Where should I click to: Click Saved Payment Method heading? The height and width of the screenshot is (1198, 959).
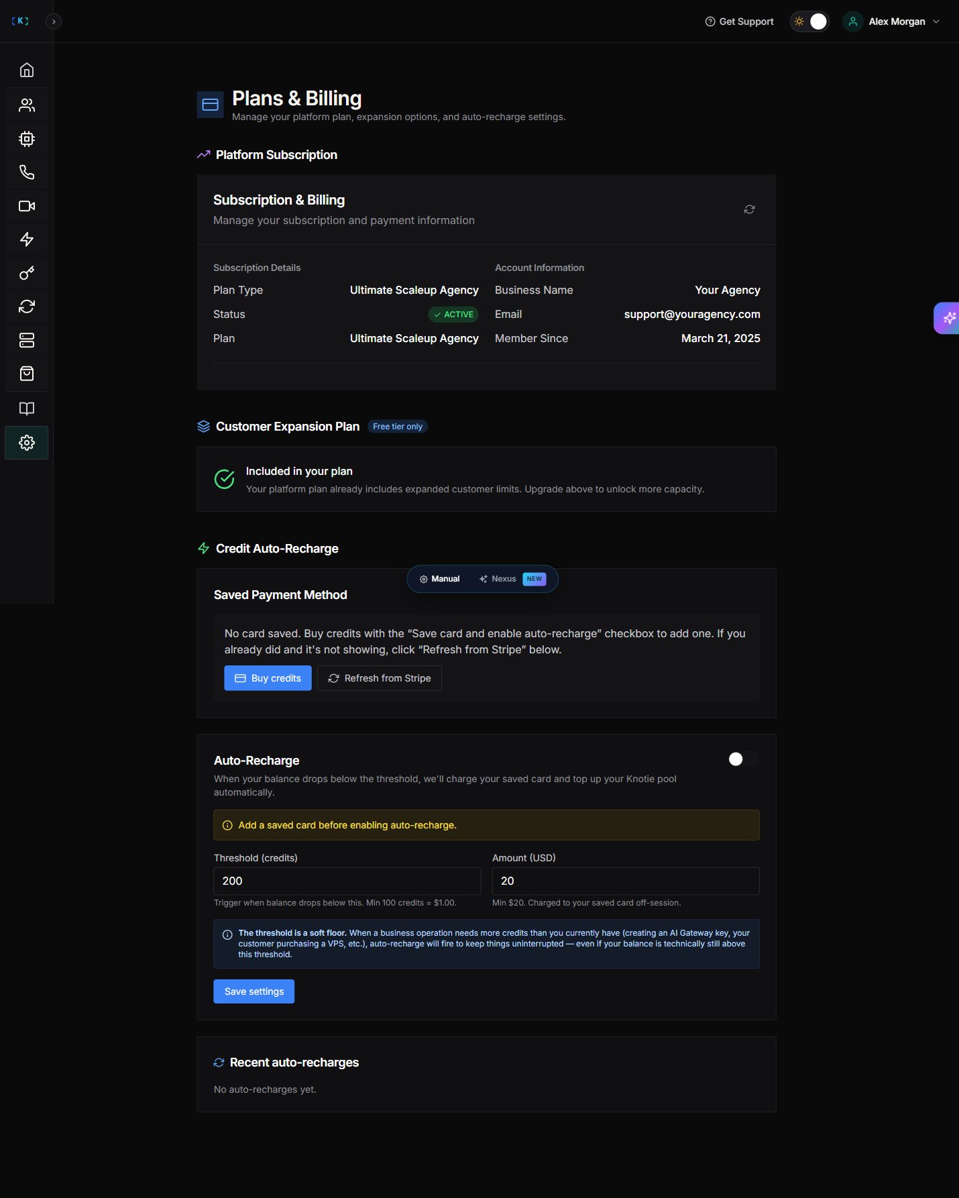tap(280, 595)
